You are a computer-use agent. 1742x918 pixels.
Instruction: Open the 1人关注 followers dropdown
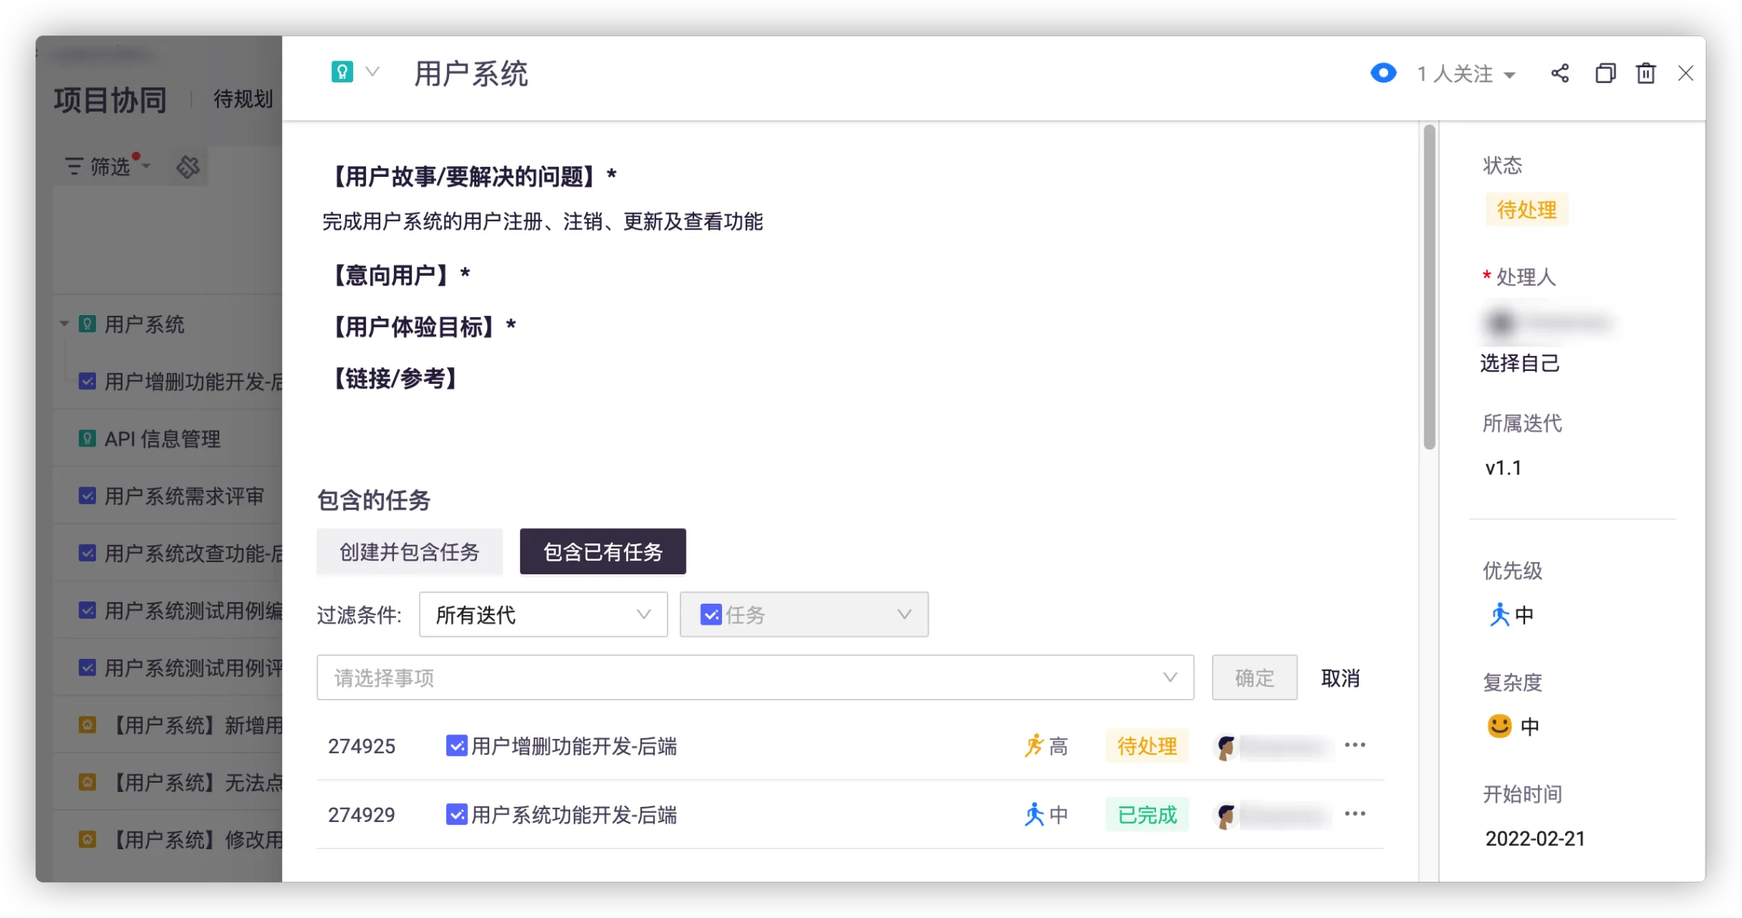pyautogui.click(x=1466, y=74)
